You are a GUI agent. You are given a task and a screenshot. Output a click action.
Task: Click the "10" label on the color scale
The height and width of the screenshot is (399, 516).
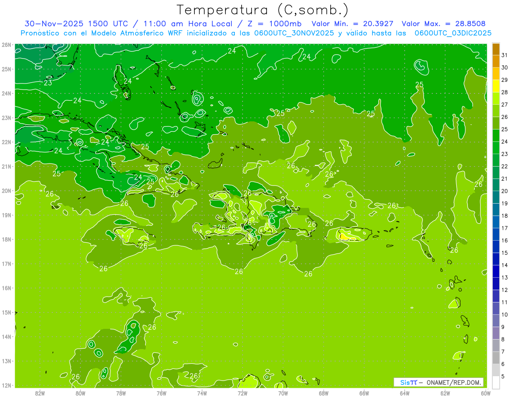tap(505, 314)
